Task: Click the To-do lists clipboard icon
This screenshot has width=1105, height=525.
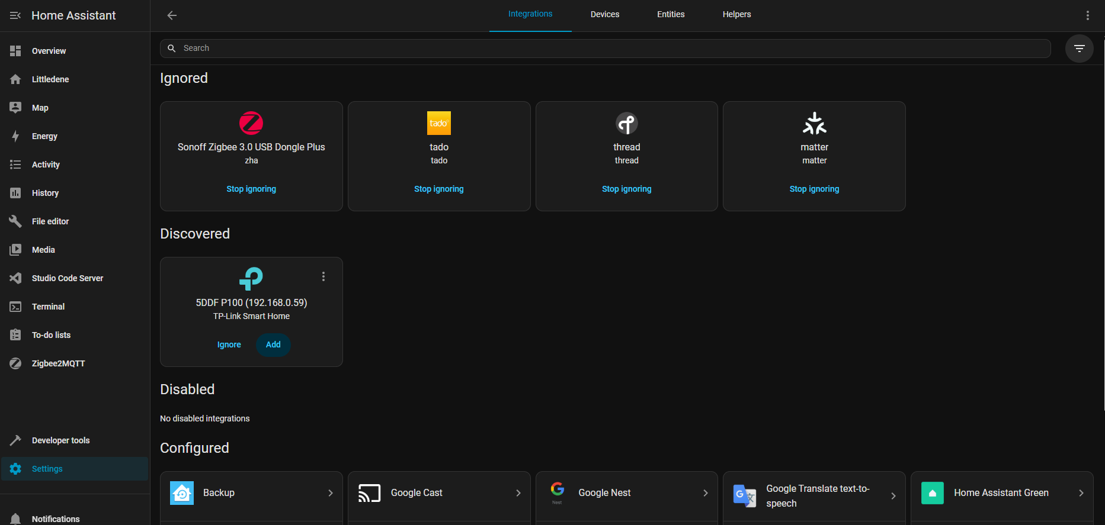Action: (x=15, y=335)
